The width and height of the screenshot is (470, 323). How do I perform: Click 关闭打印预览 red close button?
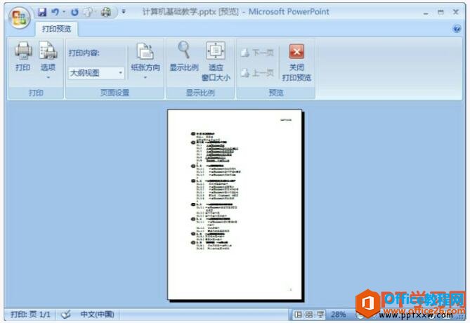pyautogui.click(x=296, y=62)
